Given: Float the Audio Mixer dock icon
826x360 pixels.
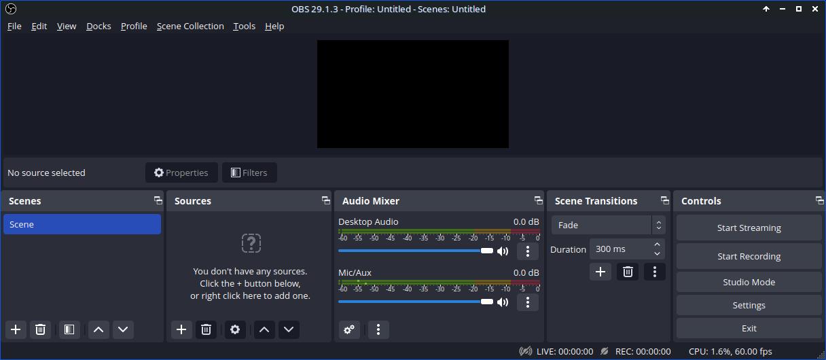Looking at the screenshot, I should [538, 200].
